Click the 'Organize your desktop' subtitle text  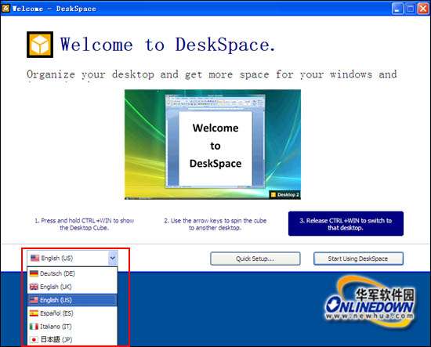point(212,74)
